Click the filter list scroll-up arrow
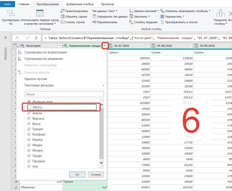232x191 pixels. [x=102, y=105]
